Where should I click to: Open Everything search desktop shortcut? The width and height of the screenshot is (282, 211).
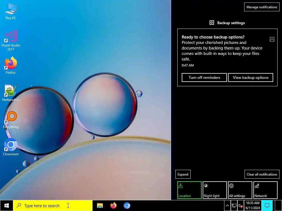(11, 120)
